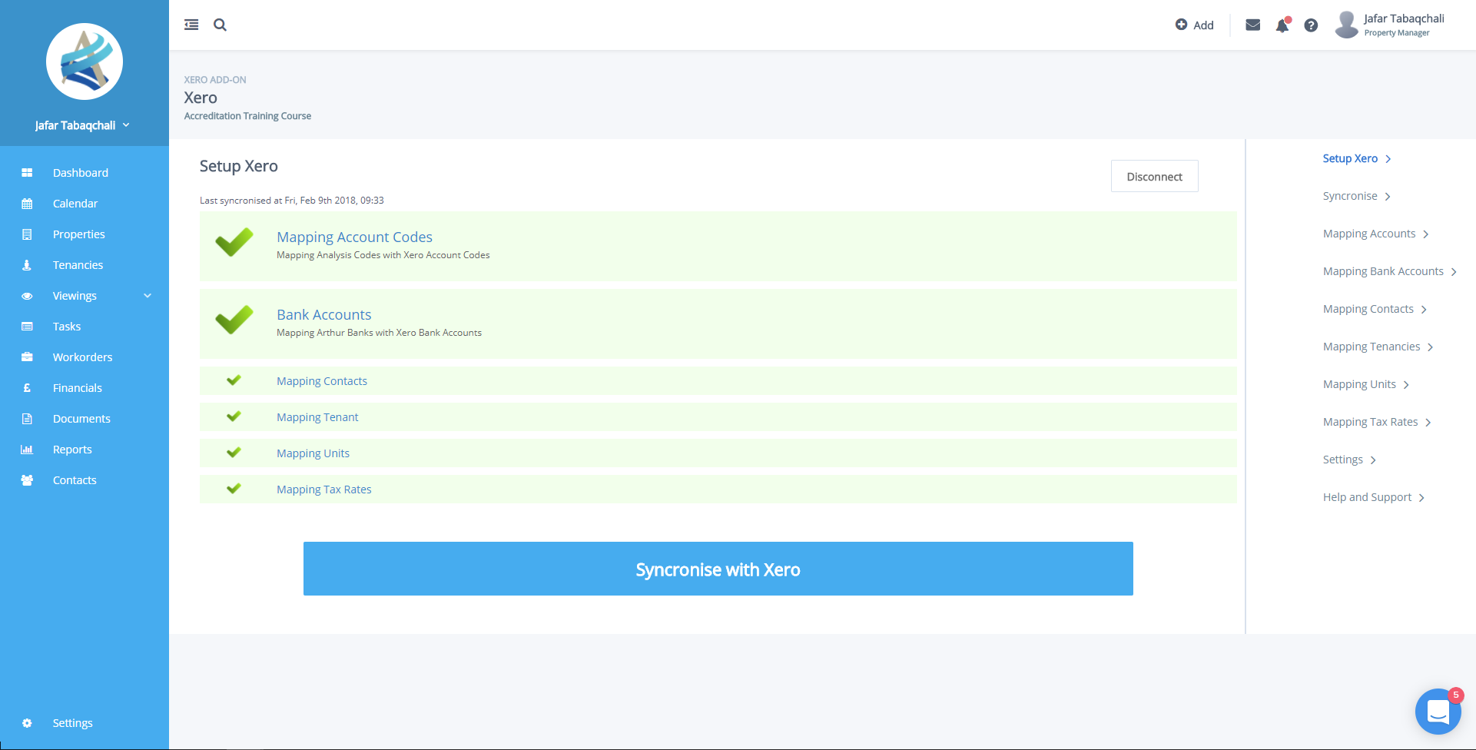Click checkmark beside Bank Accounts
Image resolution: width=1476 pixels, height=750 pixels.
coord(234,320)
